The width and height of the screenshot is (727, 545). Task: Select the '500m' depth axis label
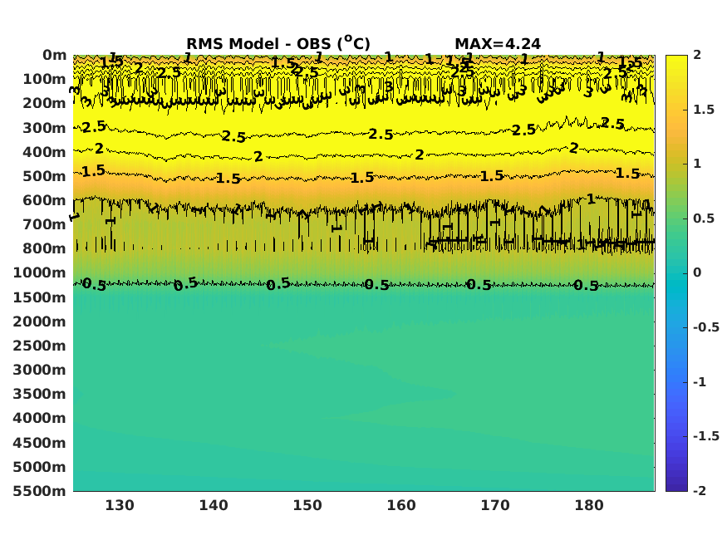point(45,176)
